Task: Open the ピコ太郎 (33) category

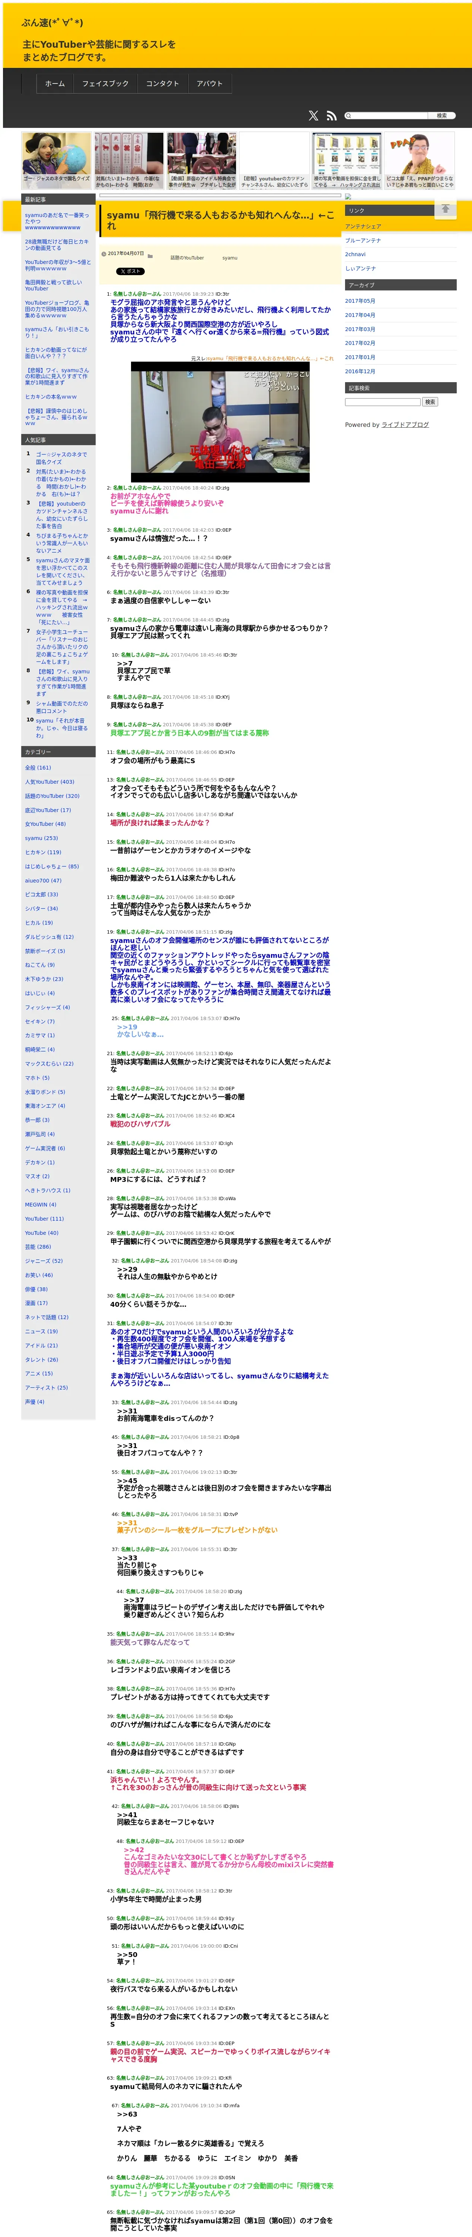Action: coord(42,894)
